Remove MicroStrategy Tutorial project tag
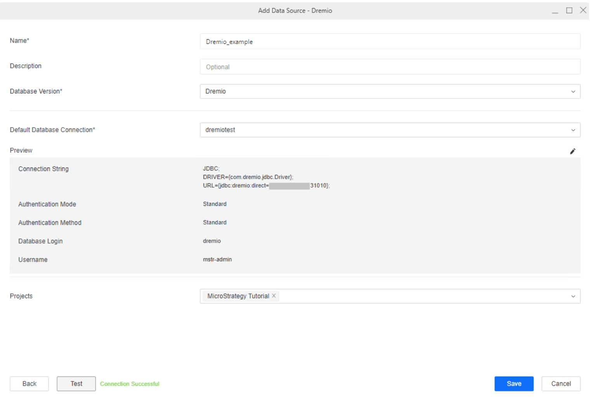This screenshot has width=593, height=397. (274, 296)
